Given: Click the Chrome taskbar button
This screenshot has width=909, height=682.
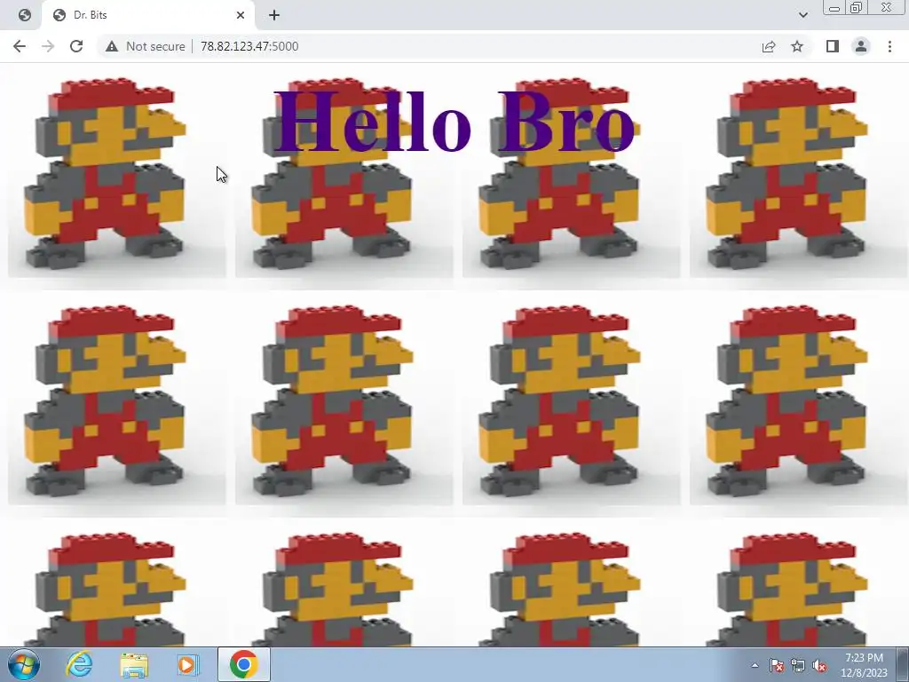Looking at the screenshot, I should (x=244, y=664).
